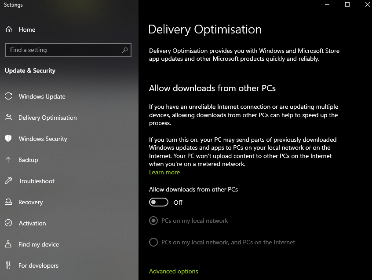Viewport: 372px width, 280px height.
Task: Click the Windows Update refresh-arrows icon
Action: tap(8, 96)
